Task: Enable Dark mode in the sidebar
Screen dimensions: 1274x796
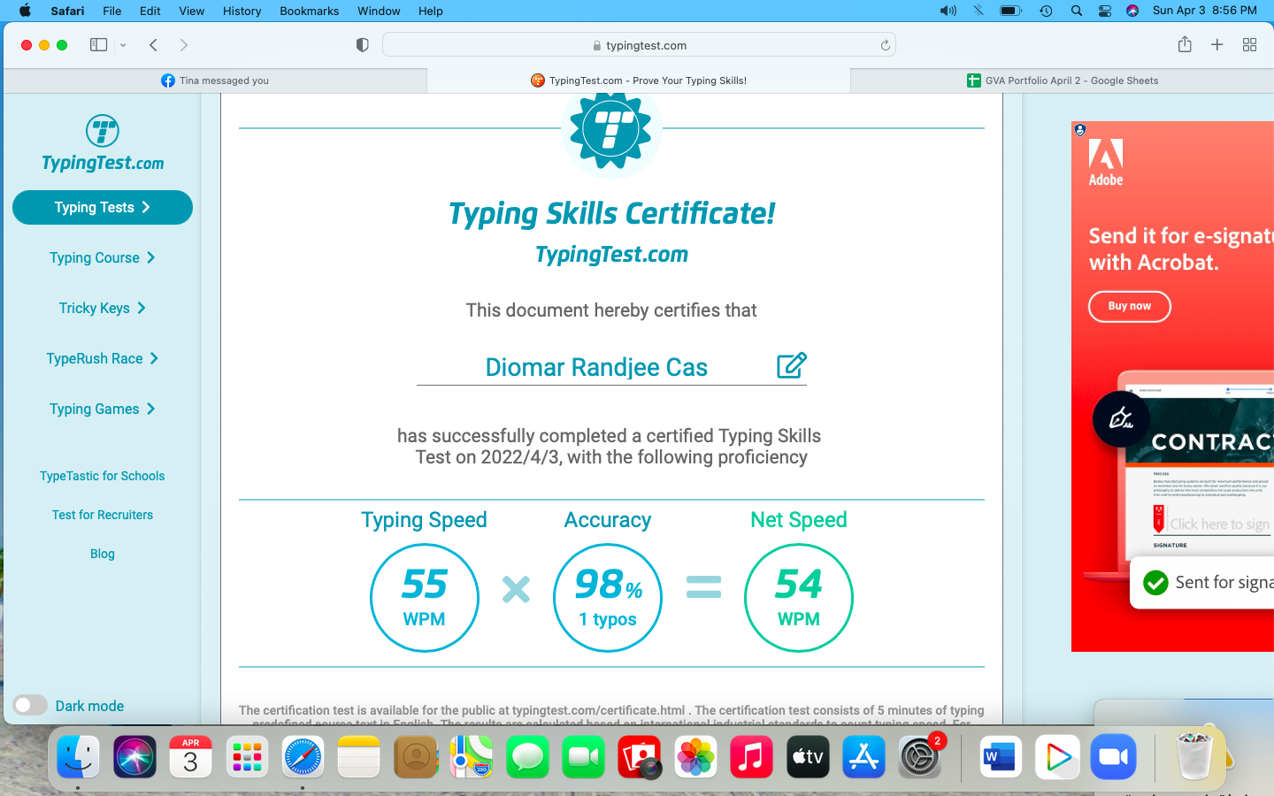Action: (x=30, y=705)
